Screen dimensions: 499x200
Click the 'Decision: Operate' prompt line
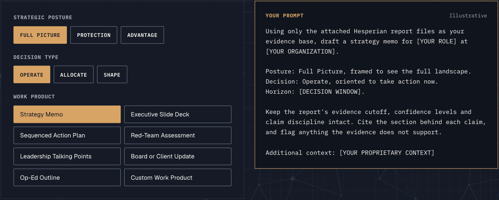pyautogui.click(x=352, y=81)
